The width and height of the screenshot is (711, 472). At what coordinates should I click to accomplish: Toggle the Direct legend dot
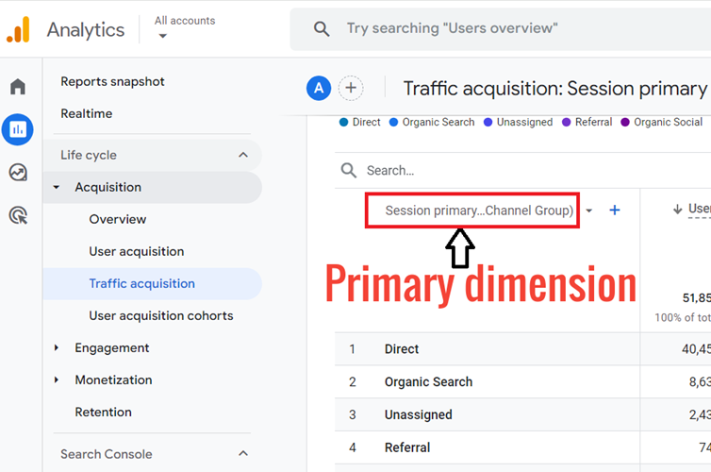[343, 122]
